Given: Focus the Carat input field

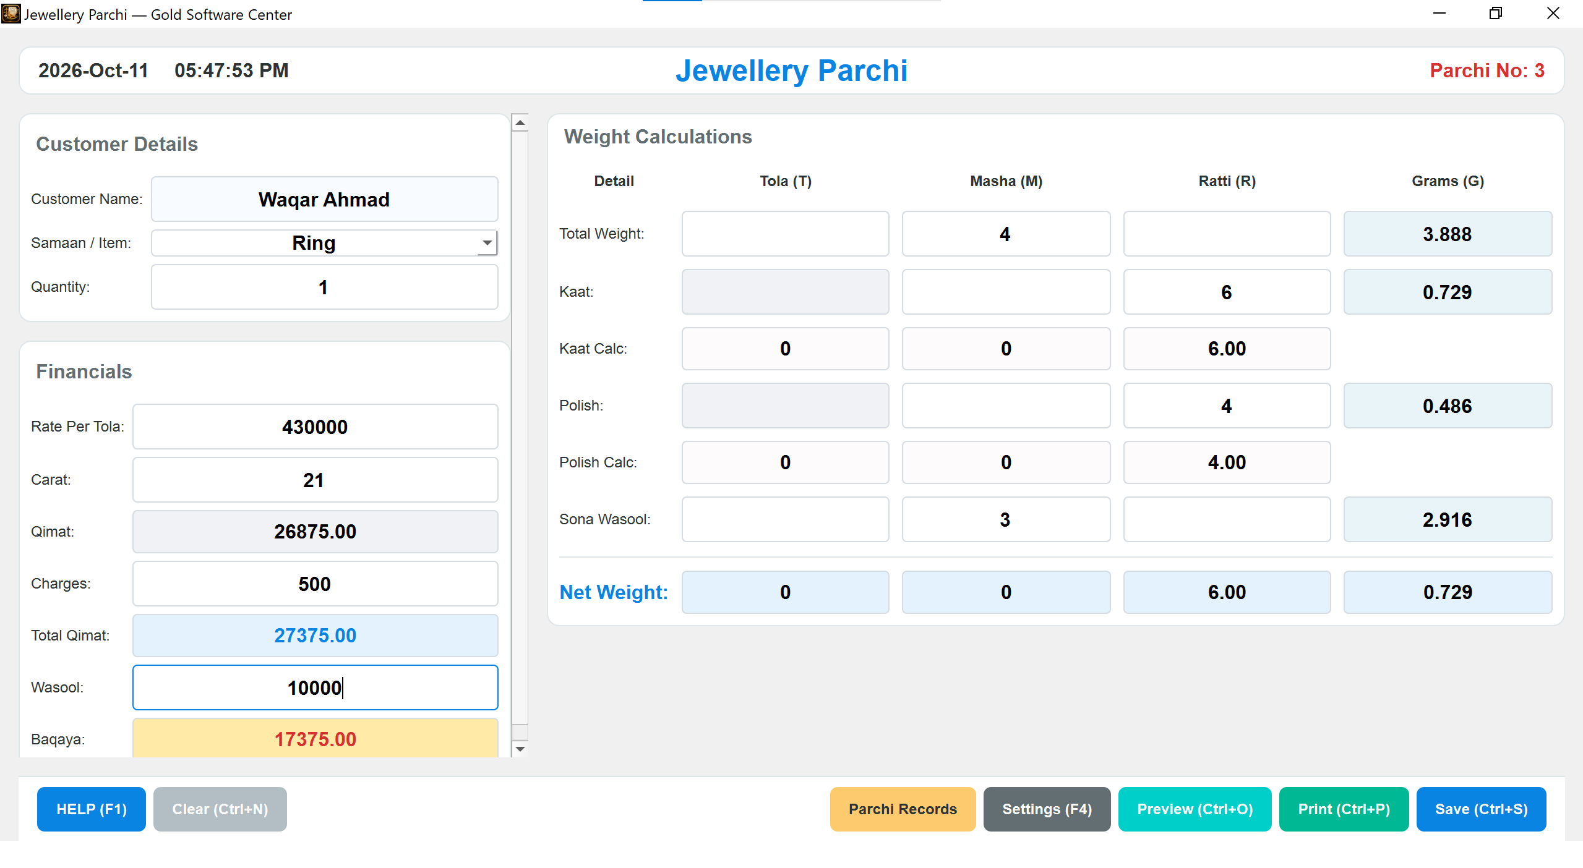Looking at the screenshot, I should (x=315, y=480).
